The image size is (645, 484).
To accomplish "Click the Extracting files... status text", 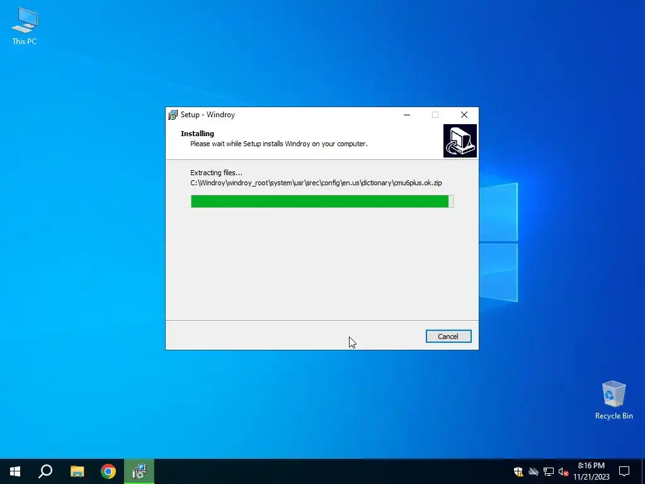I will 217,173.
